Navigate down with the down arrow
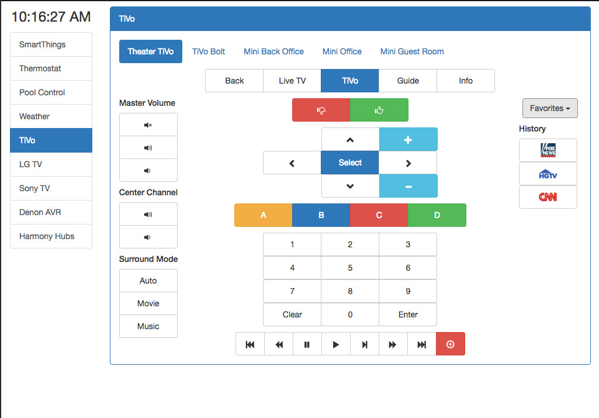 tap(350, 186)
